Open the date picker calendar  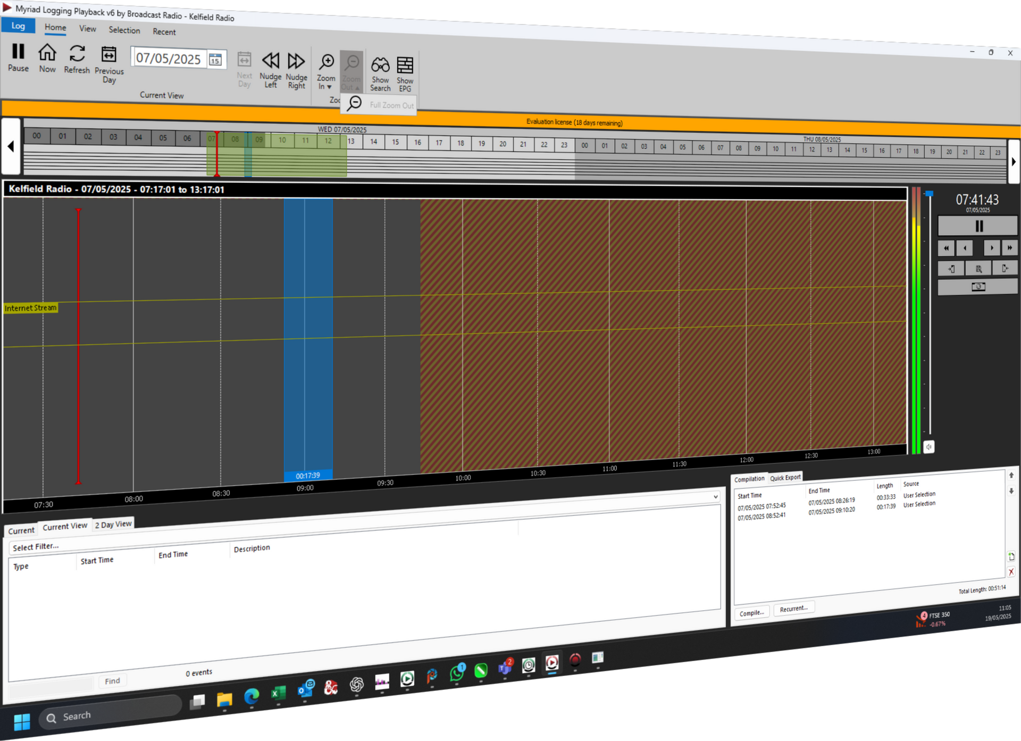coord(215,60)
